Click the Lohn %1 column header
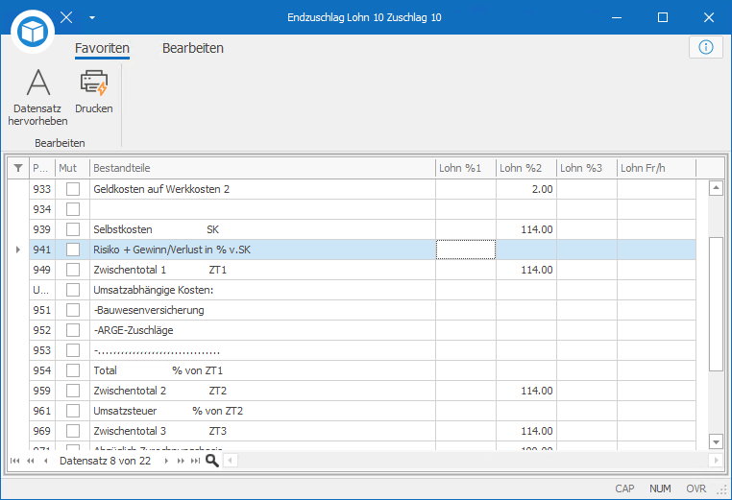The height and width of the screenshot is (500, 732). (466, 168)
